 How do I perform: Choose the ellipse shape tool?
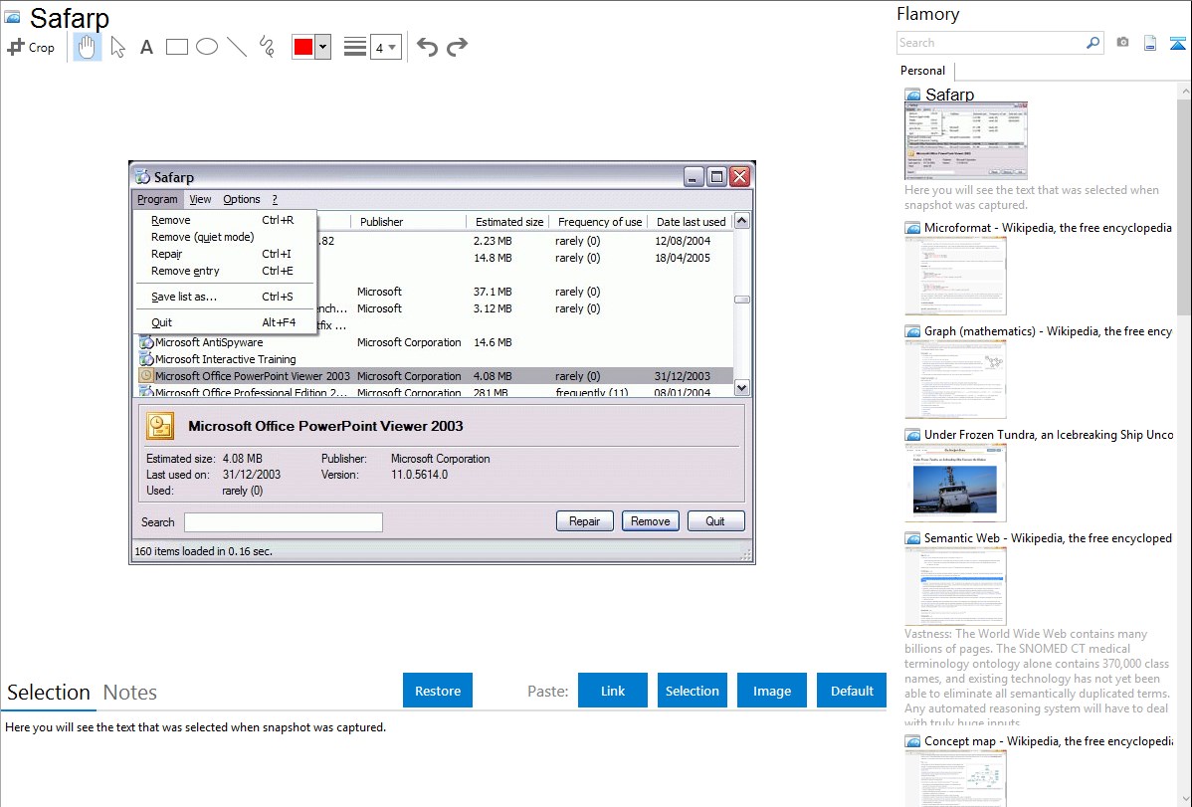(207, 47)
